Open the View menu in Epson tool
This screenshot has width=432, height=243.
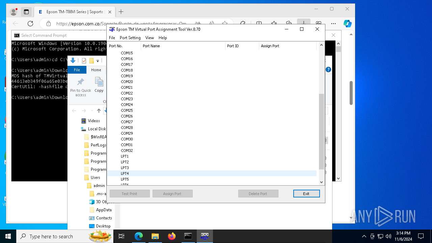pyautogui.click(x=150, y=38)
